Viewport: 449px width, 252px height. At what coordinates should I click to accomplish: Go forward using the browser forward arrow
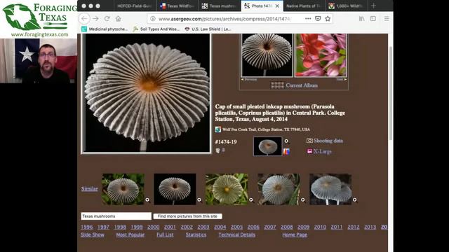95,19
